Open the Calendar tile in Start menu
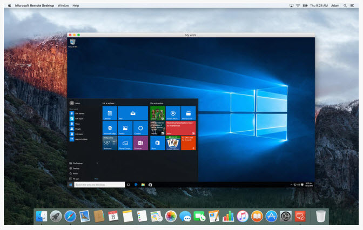 pos(110,113)
